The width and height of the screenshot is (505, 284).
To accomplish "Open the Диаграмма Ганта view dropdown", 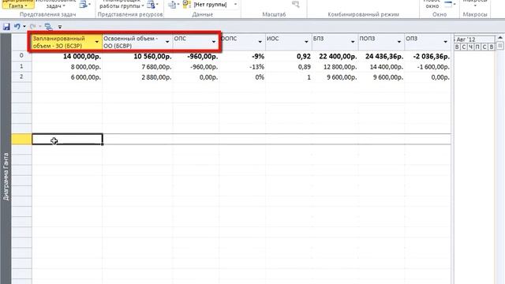I will (x=17, y=4).
